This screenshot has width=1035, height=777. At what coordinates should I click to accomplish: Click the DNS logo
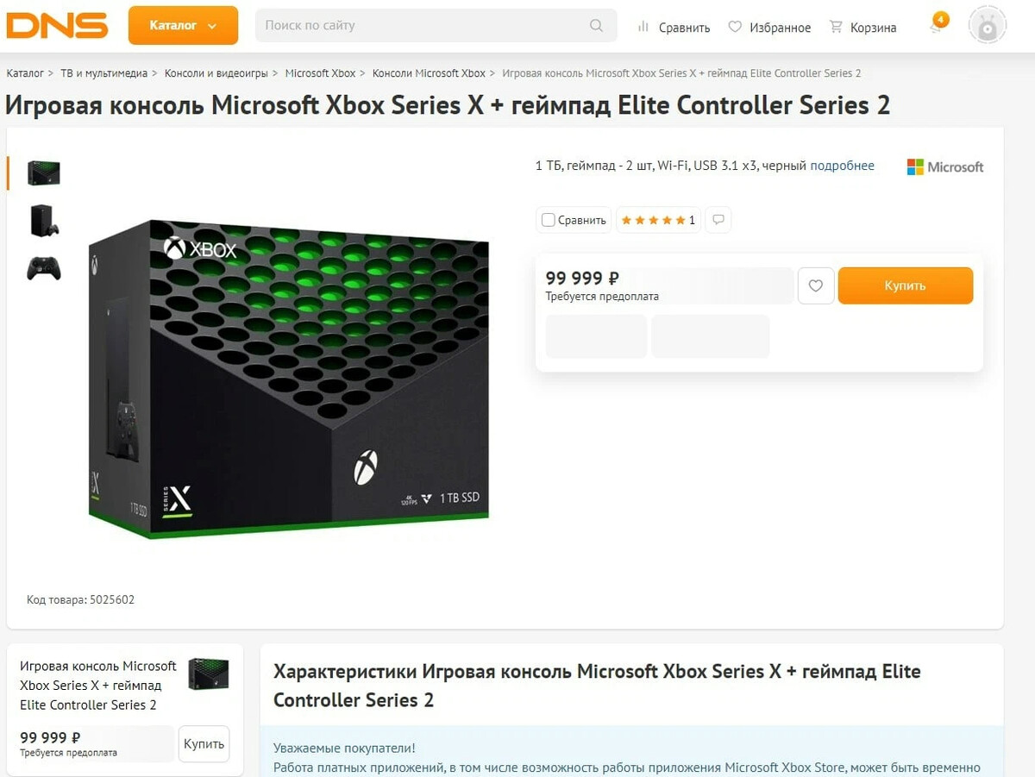click(x=56, y=26)
